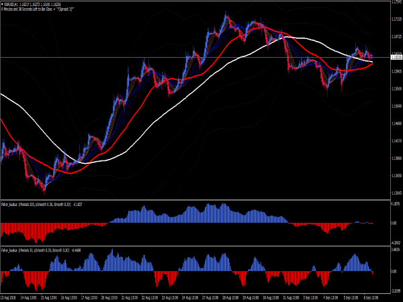
Task: Click the triangle icon before EURUSD,H1
Action: pyautogui.click(x=3, y=3)
